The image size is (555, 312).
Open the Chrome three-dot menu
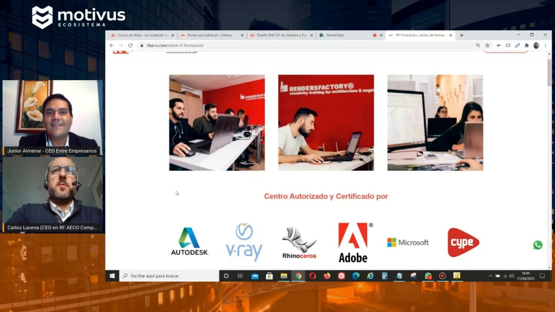(x=545, y=45)
